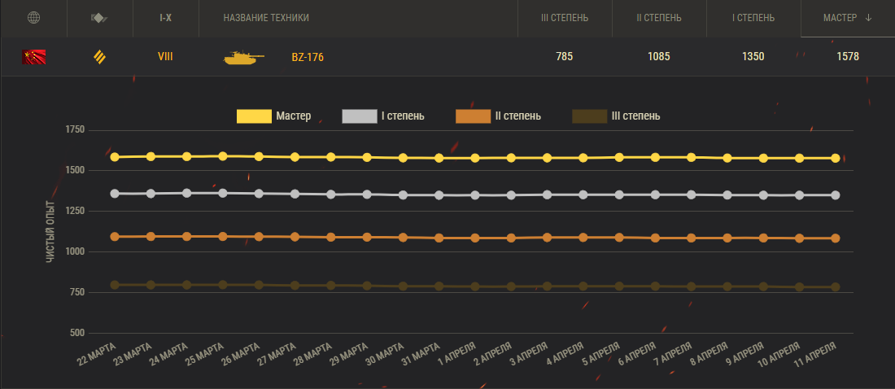Click tier VIII label in the row
895x389 pixels.
tap(165, 56)
